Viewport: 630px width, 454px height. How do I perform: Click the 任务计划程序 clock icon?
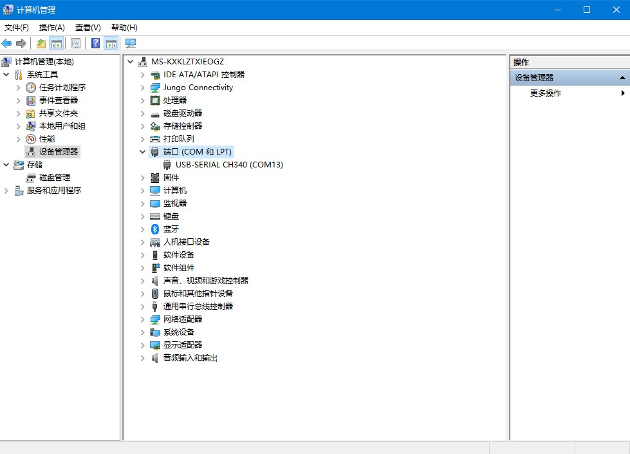31,88
